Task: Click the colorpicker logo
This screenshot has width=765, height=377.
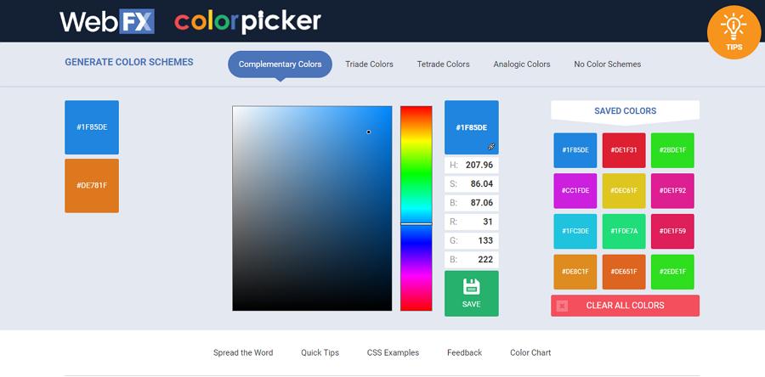Action: 247,21
